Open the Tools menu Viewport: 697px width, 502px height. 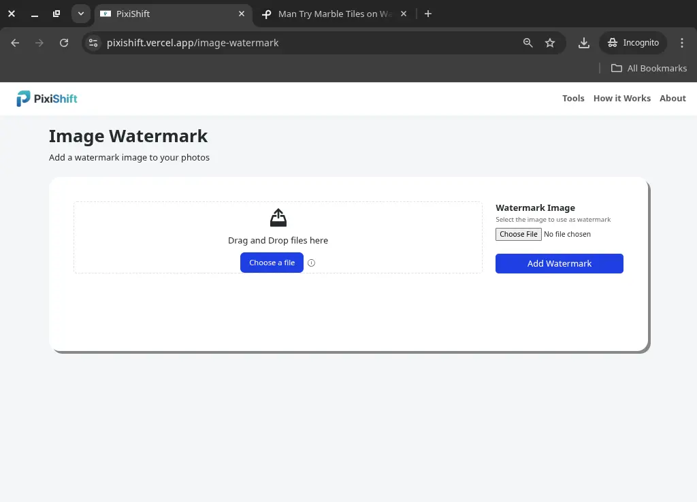(573, 98)
